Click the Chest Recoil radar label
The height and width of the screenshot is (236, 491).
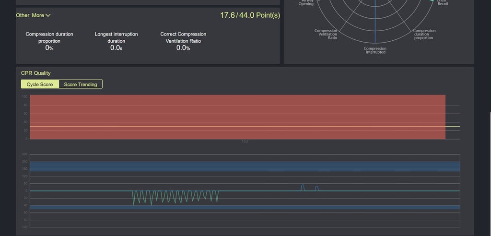[x=442, y=2]
